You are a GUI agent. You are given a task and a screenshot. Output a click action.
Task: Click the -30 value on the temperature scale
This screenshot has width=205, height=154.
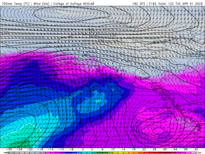(9, 149)
